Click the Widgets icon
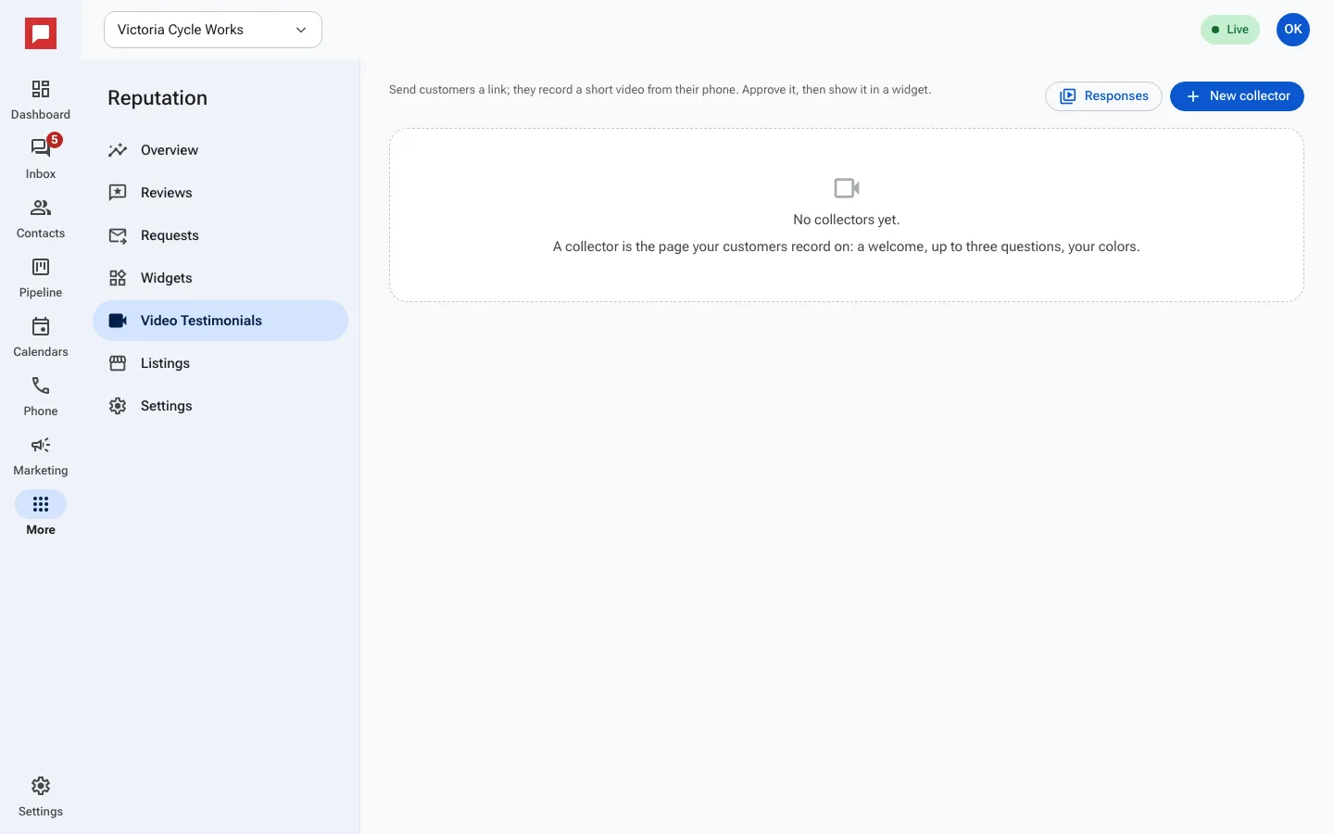Viewport: 1334px width, 834px height. [118, 278]
